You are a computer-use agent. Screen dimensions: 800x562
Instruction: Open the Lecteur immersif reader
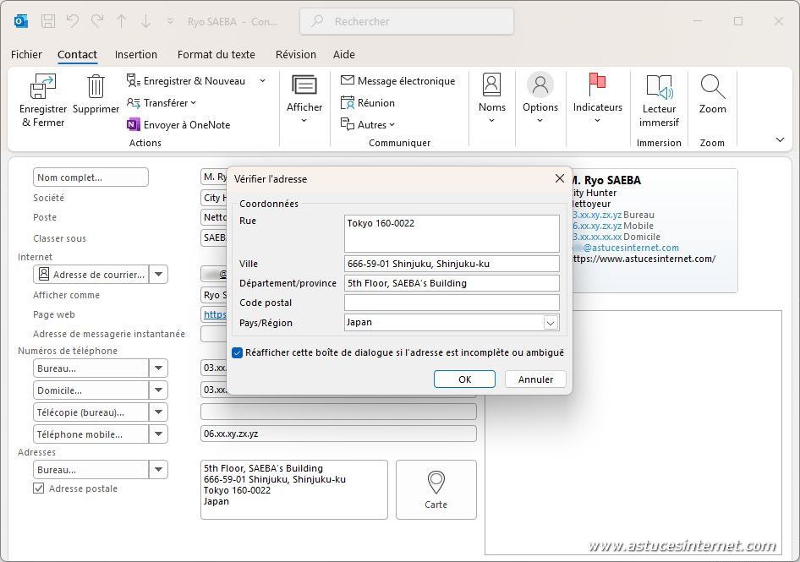[659, 87]
